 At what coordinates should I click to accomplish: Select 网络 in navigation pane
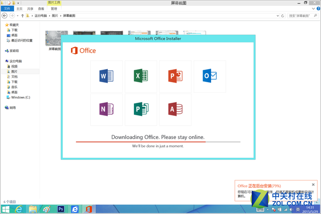13,108
